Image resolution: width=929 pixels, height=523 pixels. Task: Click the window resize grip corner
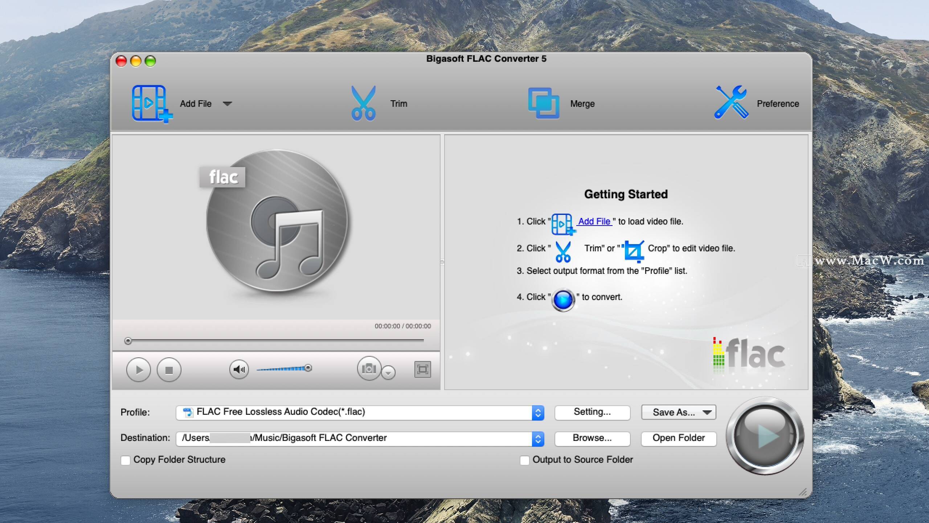click(803, 492)
